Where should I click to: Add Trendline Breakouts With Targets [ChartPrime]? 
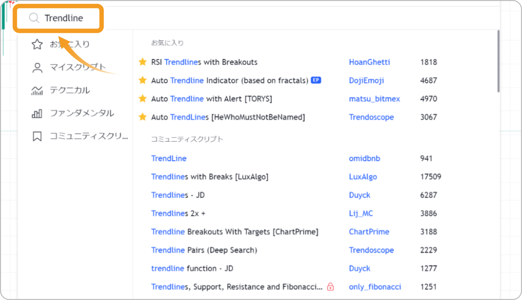coord(234,232)
